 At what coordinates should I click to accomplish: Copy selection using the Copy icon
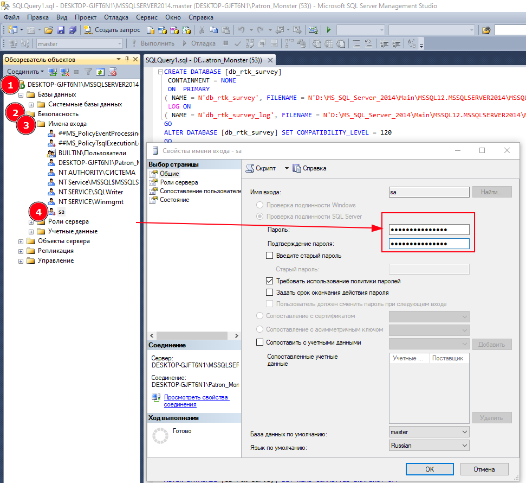pos(213,30)
